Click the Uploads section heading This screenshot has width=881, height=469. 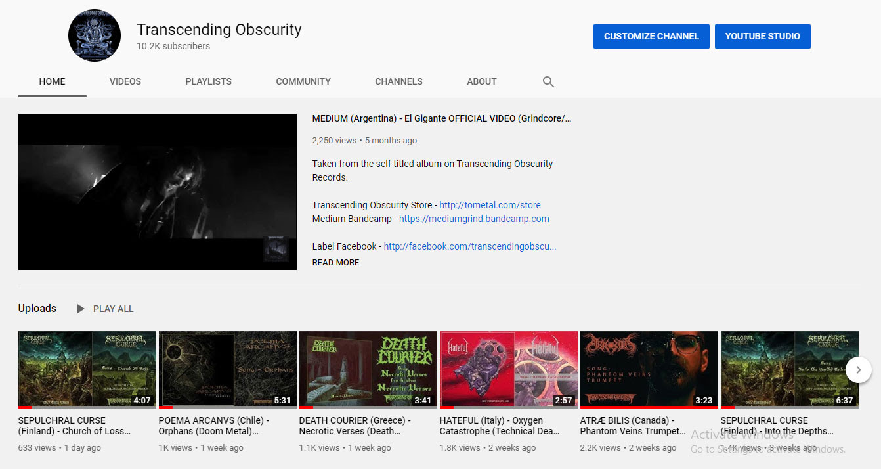[x=37, y=308]
